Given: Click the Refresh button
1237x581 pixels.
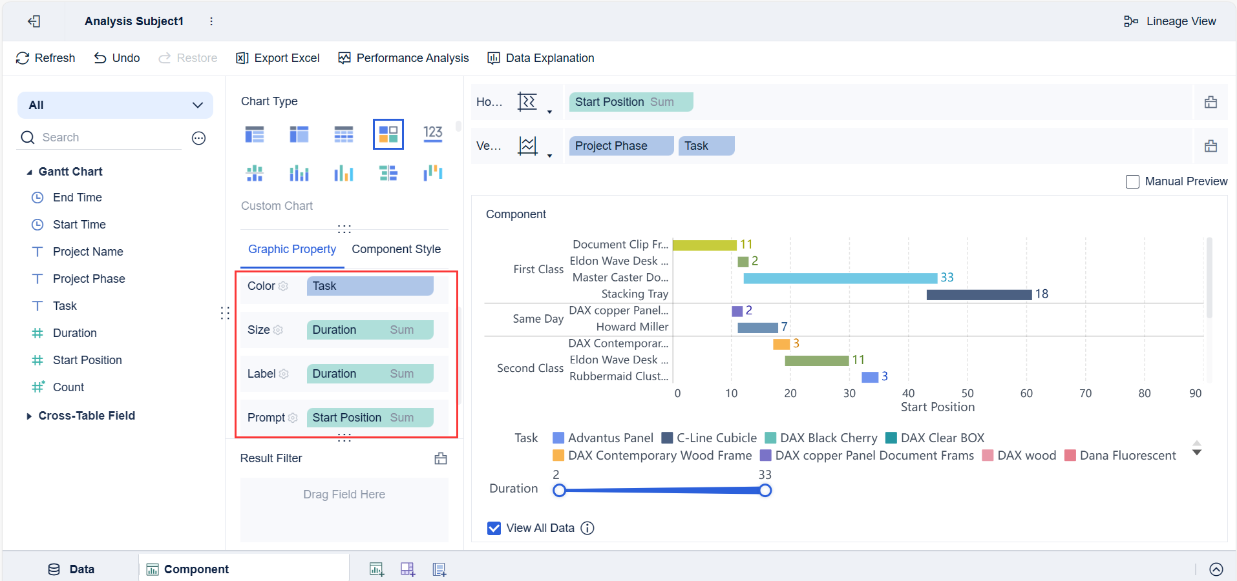Looking at the screenshot, I should click(45, 57).
